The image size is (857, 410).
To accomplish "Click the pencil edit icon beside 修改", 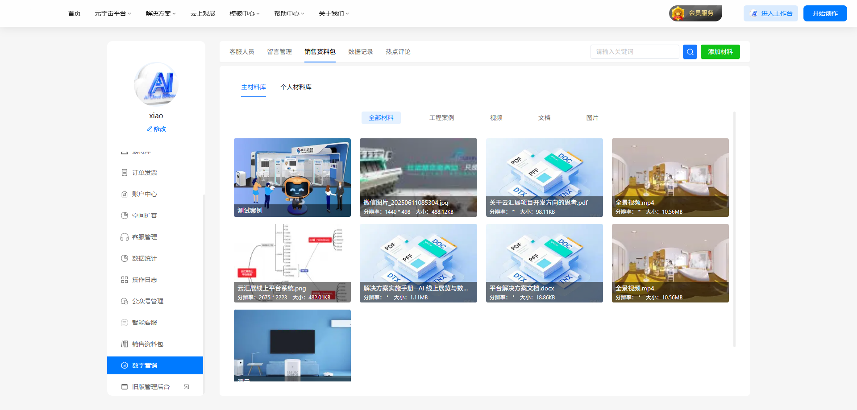I will click(x=150, y=129).
